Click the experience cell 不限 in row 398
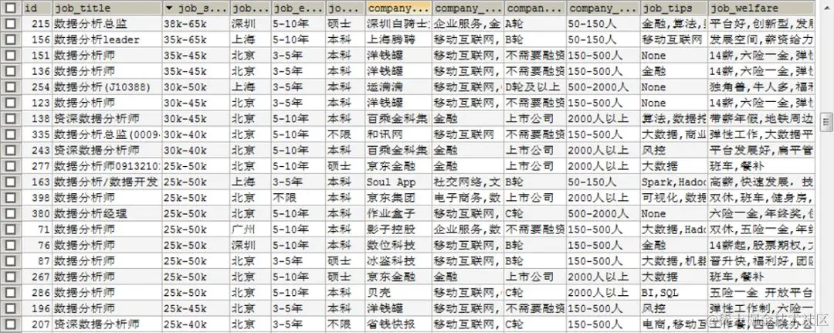834x333 pixels. (x=298, y=198)
